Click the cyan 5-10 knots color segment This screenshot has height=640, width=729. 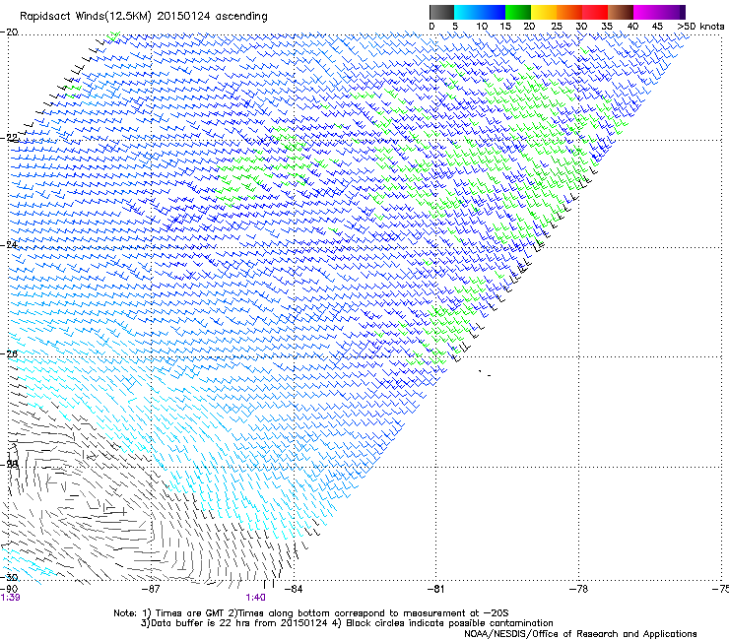466,12
